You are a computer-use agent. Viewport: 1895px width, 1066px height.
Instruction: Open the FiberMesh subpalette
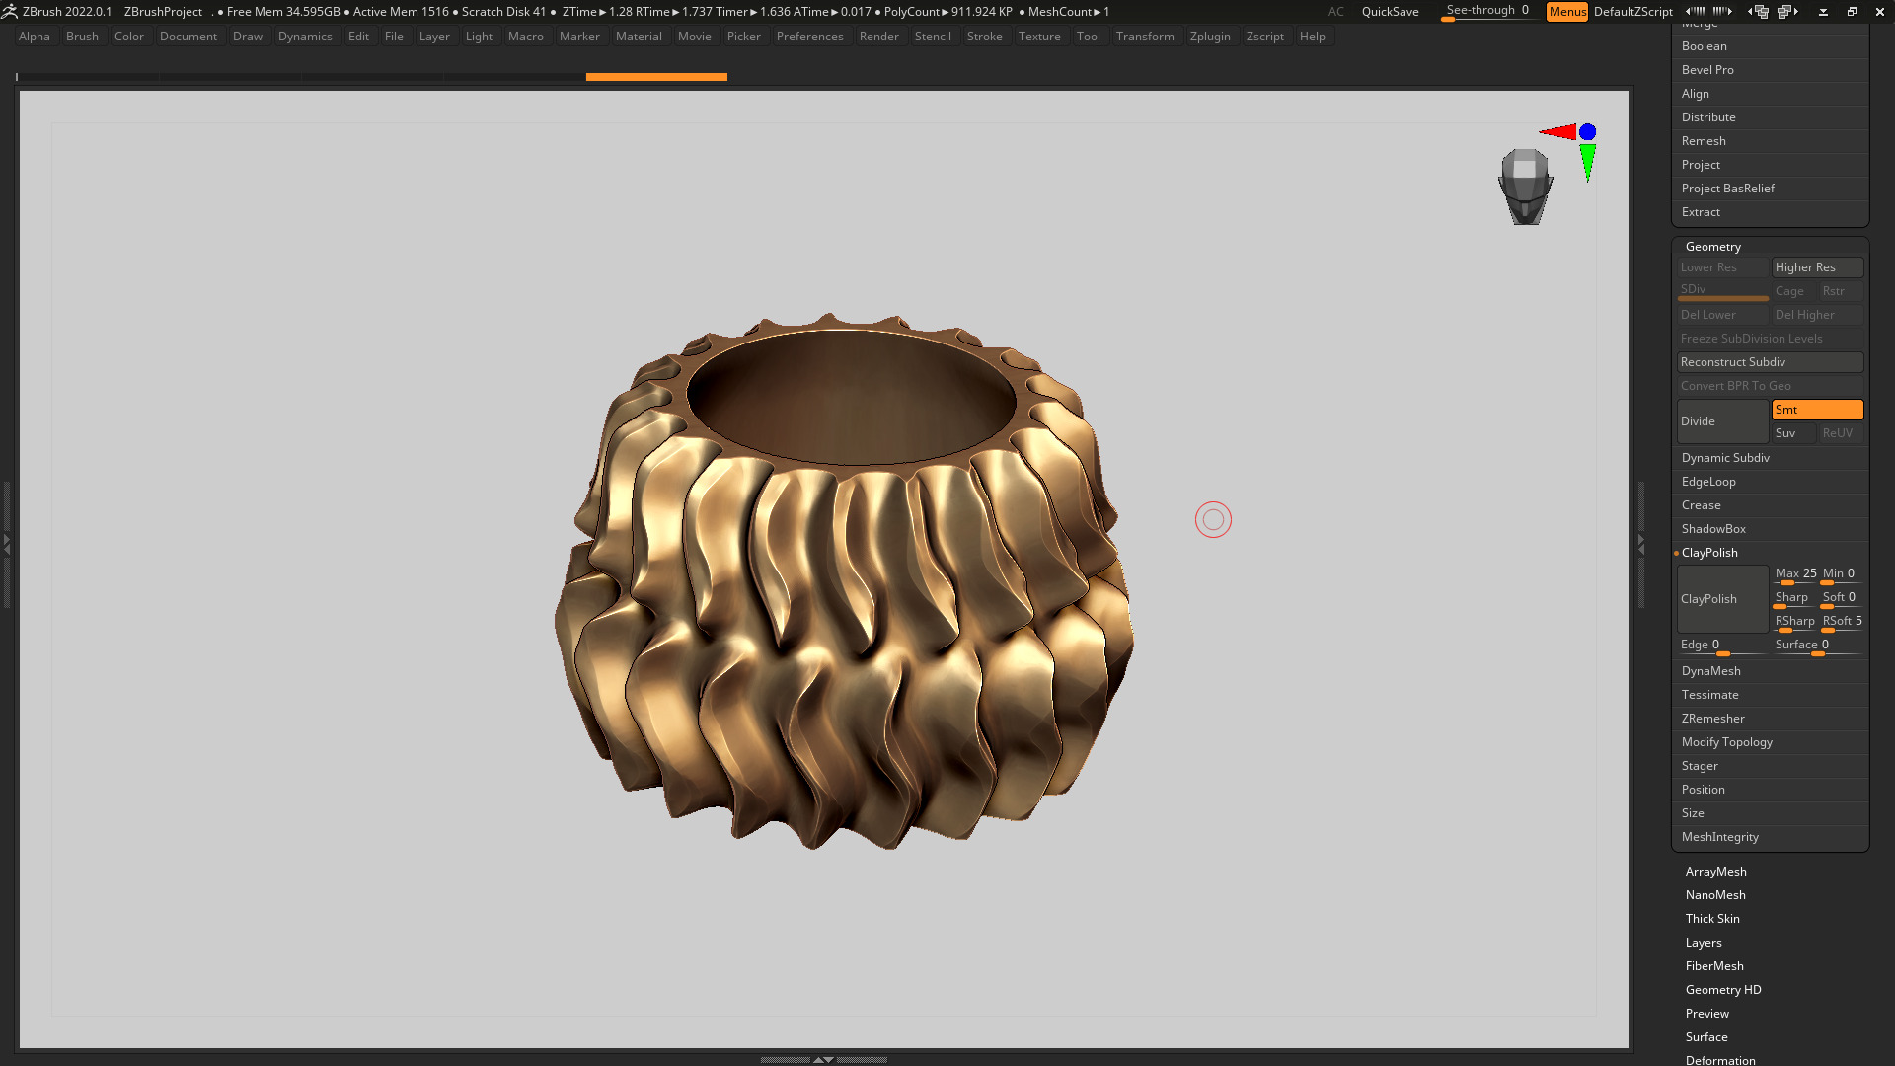pos(1714,966)
